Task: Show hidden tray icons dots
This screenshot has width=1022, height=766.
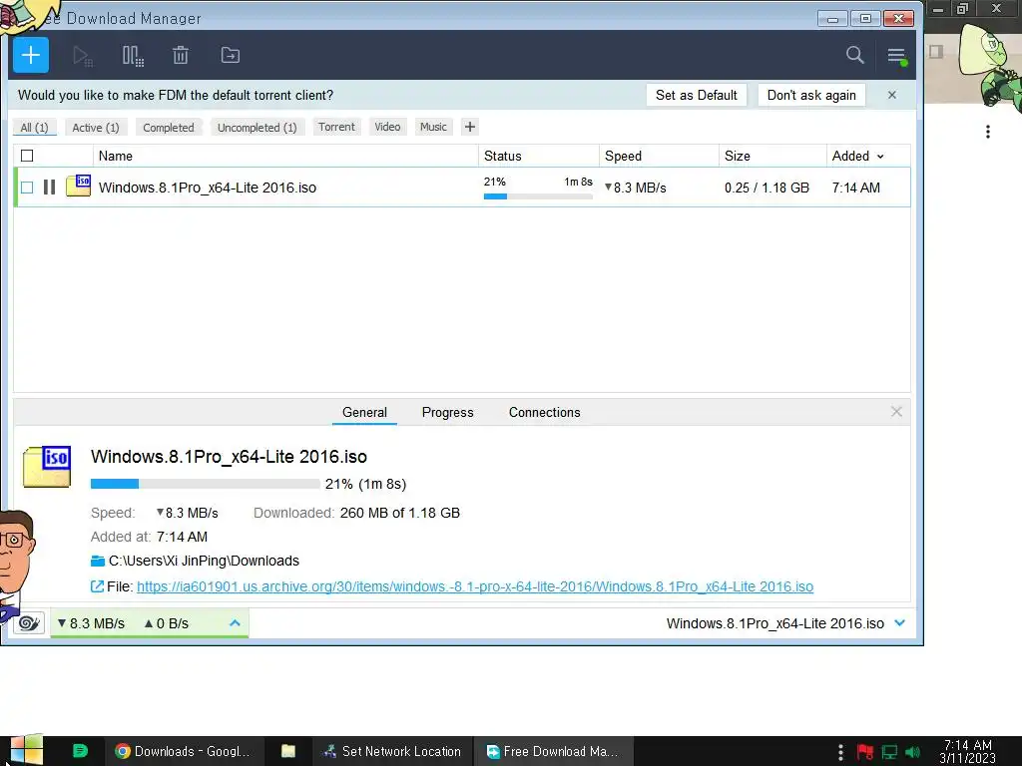Action: 840,752
